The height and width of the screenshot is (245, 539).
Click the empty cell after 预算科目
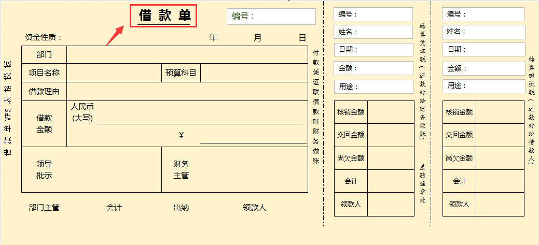pos(254,73)
